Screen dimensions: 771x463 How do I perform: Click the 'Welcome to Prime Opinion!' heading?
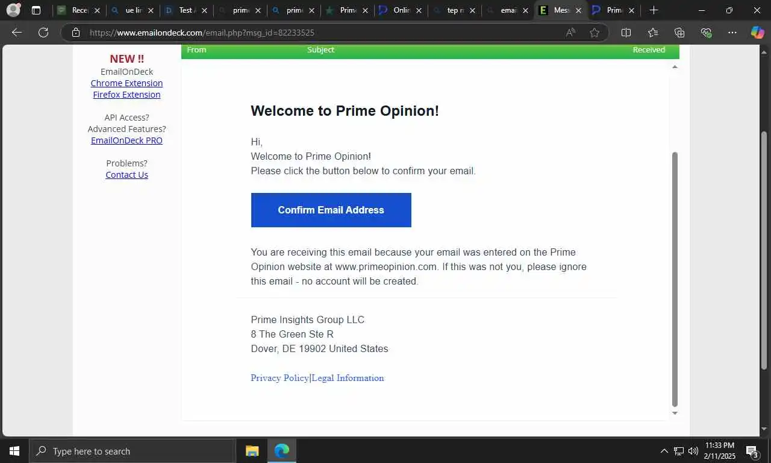point(345,111)
